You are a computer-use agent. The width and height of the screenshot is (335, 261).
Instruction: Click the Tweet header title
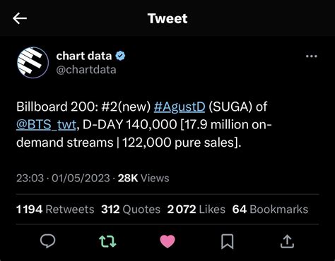click(x=167, y=18)
